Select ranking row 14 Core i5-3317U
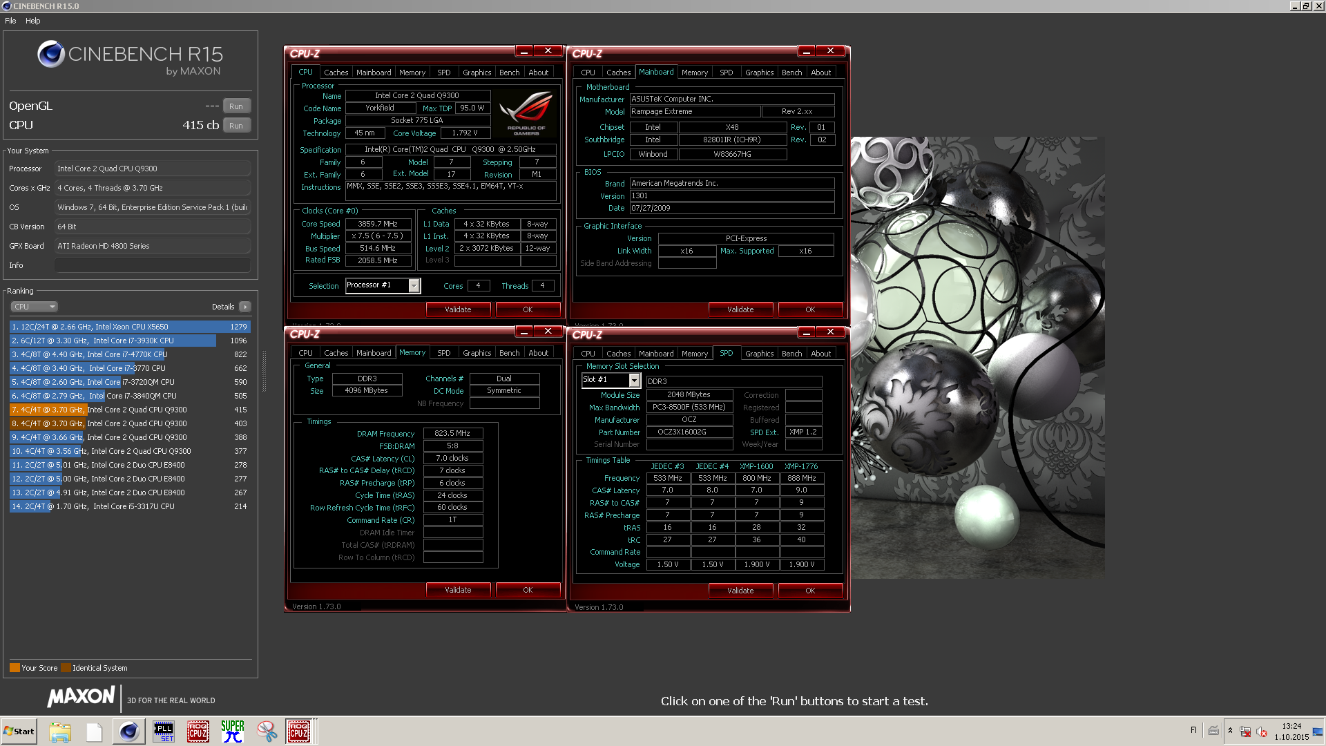Viewport: 1326px width, 746px height. coord(130,506)
